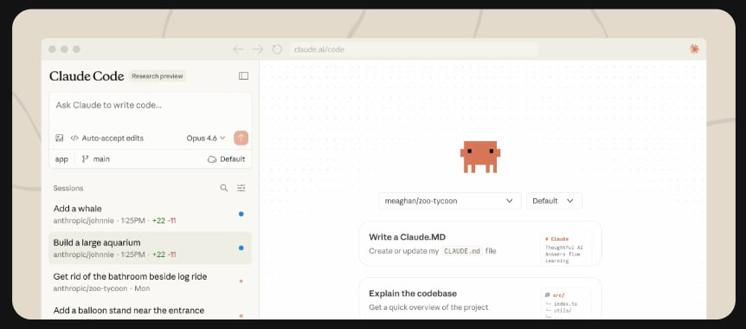Screen dimensions: 746x329
Task: Open Get rid of the bathroom session
Action: tap(151, 282)
